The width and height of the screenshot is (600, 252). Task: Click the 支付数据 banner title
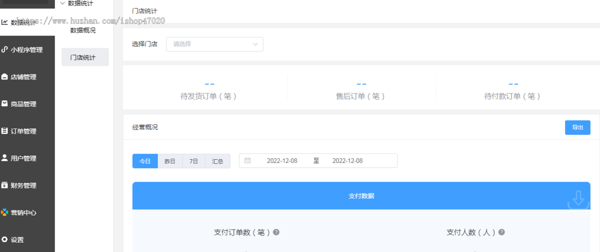point(361,196)
